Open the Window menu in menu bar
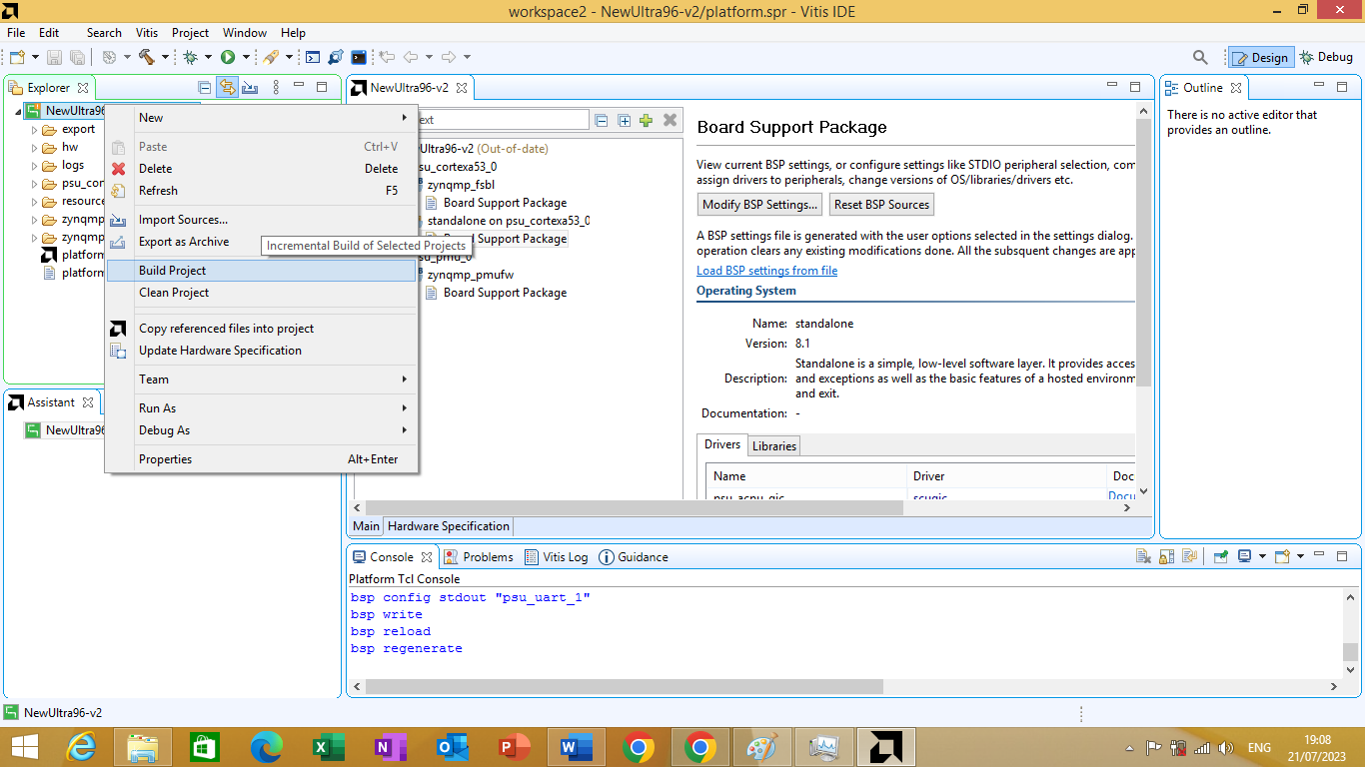 (245, 33)
